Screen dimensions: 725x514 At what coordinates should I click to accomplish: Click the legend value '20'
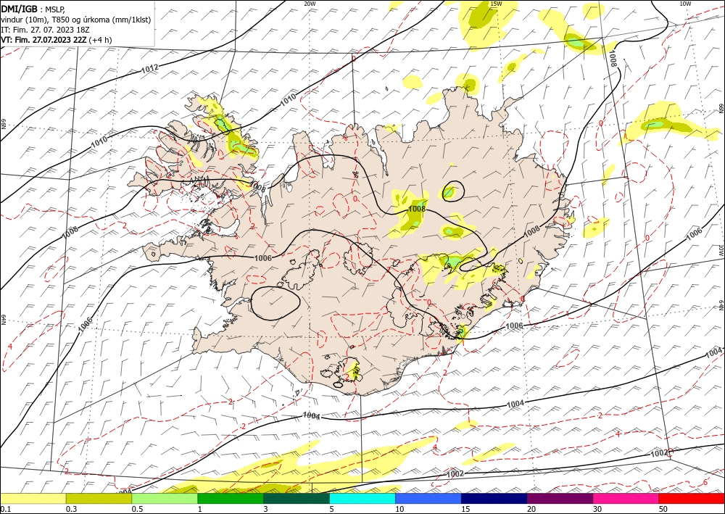tap(531, 509)
